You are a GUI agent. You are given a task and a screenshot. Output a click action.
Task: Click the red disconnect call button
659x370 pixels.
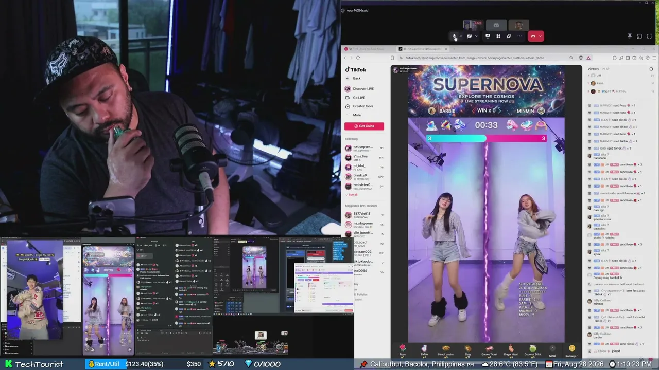[533, 36]
